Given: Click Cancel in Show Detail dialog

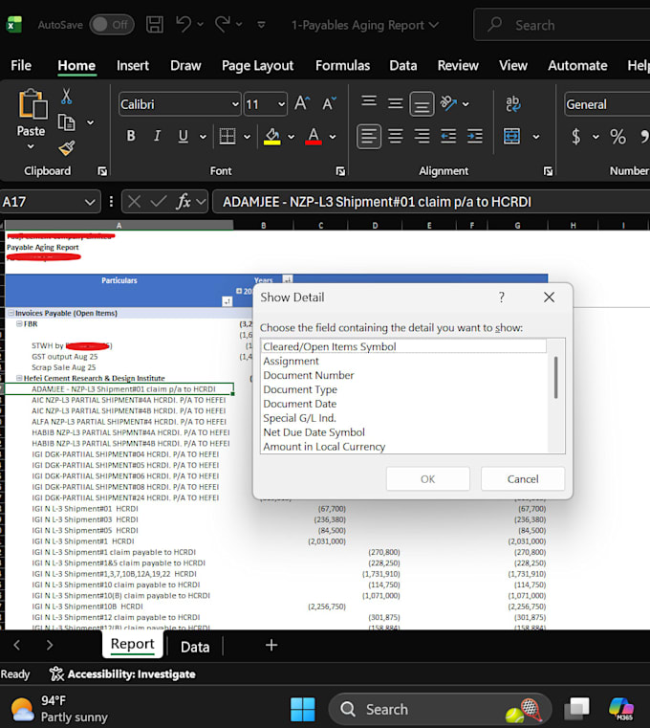Looking at the screenshot, I should [523, 478].
